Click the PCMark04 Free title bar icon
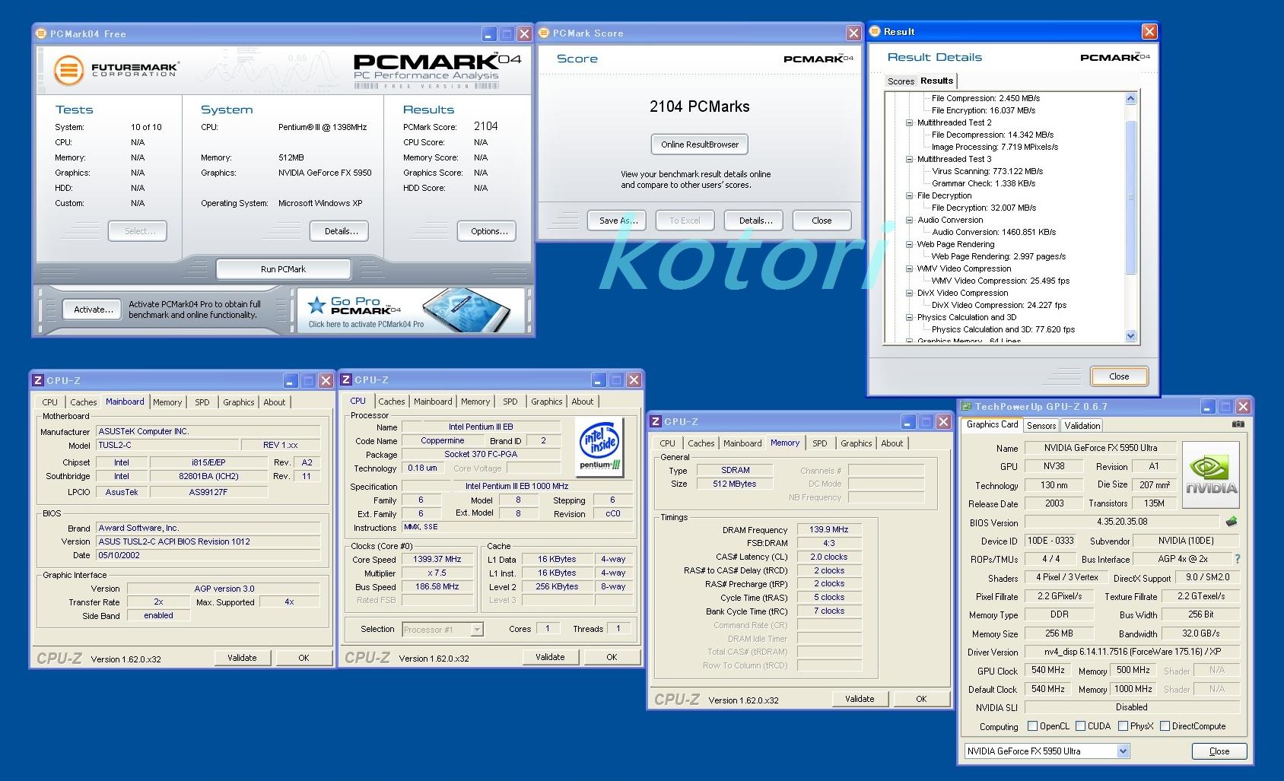 click(42, 34)
